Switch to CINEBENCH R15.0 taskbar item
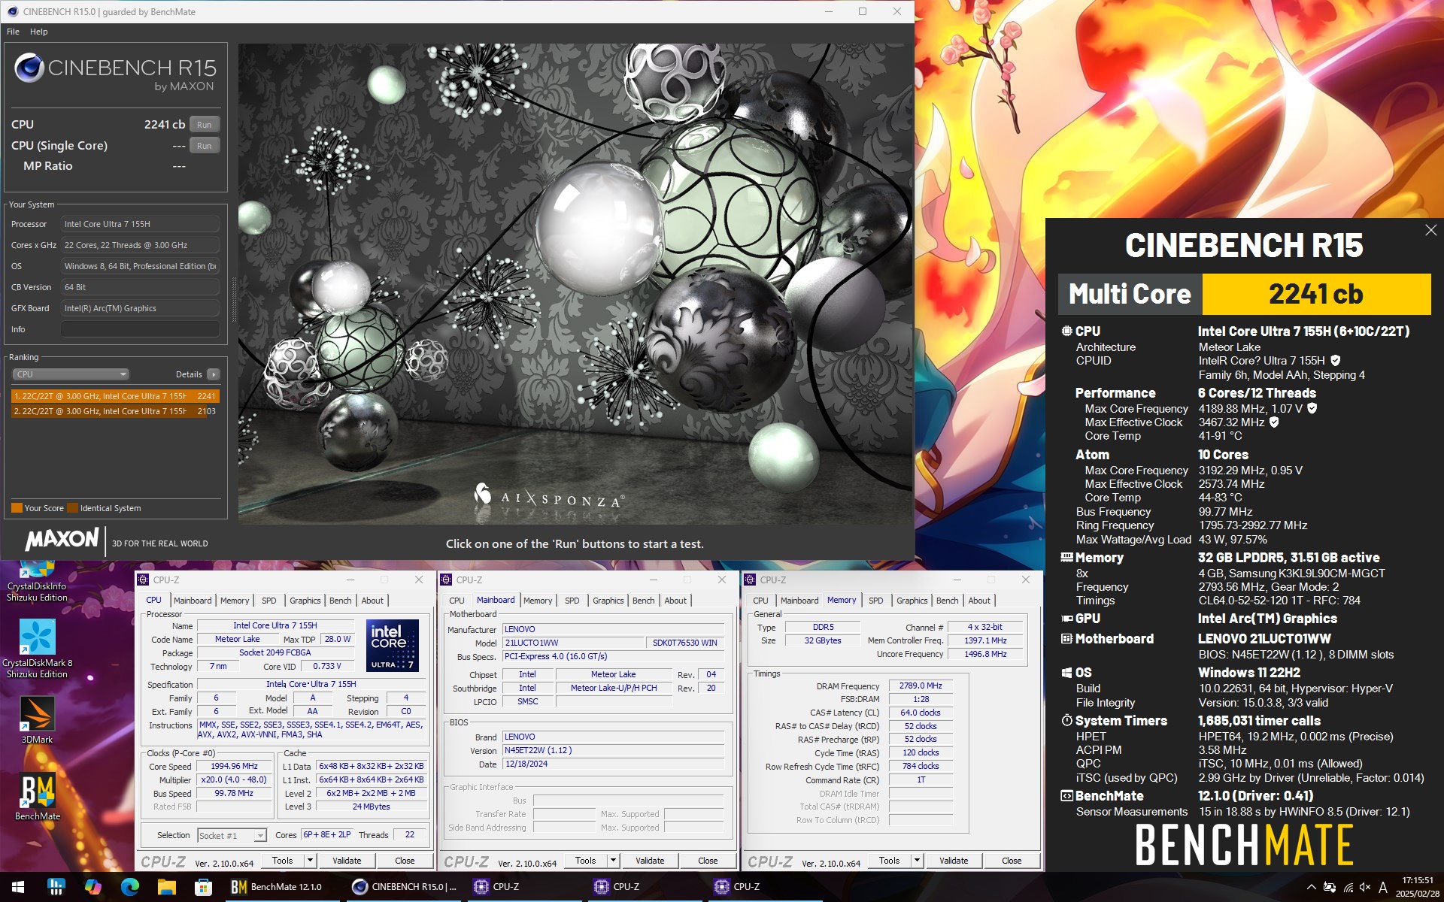 tap(405, 887)
